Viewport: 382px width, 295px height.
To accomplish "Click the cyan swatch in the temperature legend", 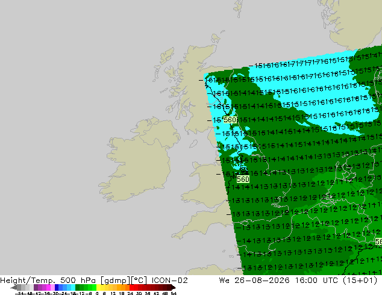I will 73,287.
